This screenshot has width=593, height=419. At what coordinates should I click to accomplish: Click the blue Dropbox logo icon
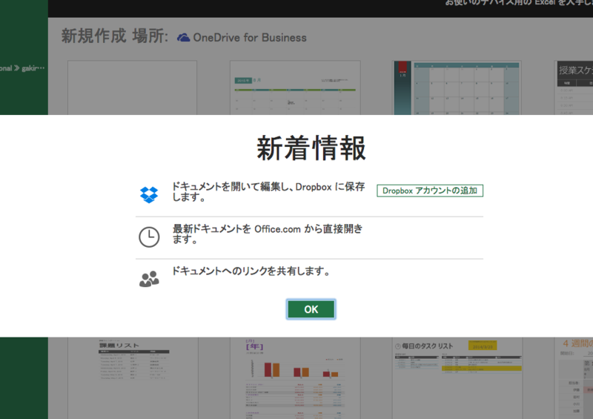pos(149,194)
